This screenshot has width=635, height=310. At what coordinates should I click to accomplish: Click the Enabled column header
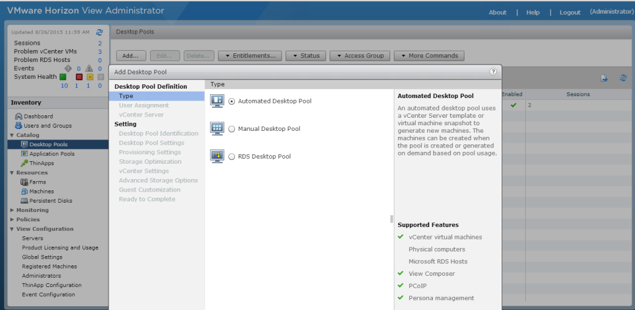point(513,94)
